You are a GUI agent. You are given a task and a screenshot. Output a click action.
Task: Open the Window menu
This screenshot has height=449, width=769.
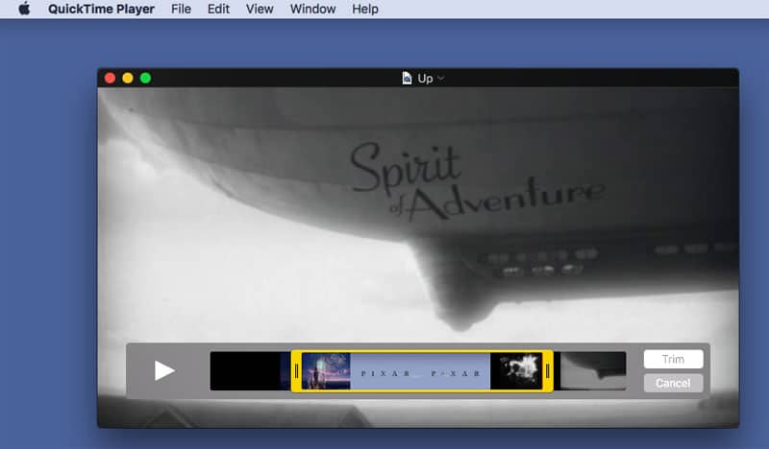(x=313, y=9)
